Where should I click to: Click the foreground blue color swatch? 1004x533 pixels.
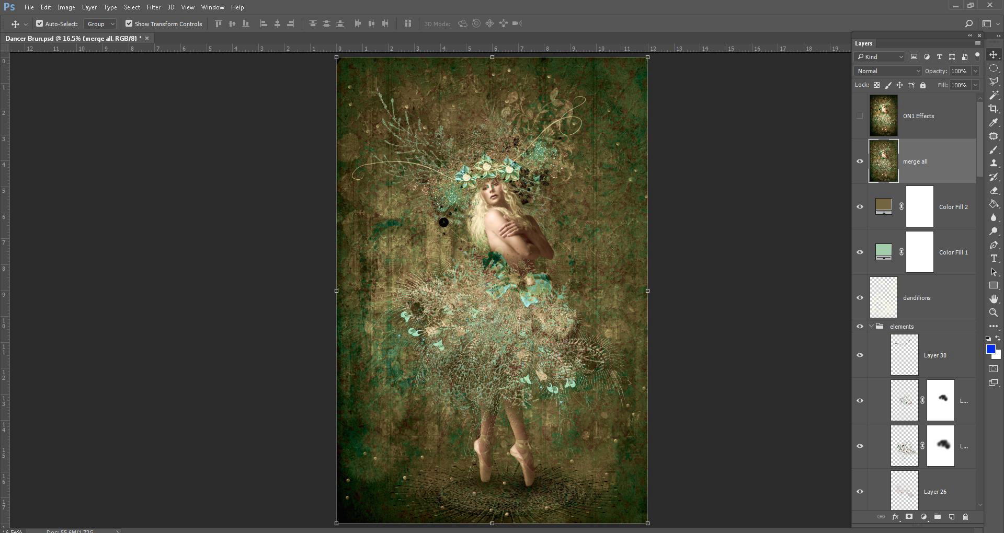click(x=990, y=350)
